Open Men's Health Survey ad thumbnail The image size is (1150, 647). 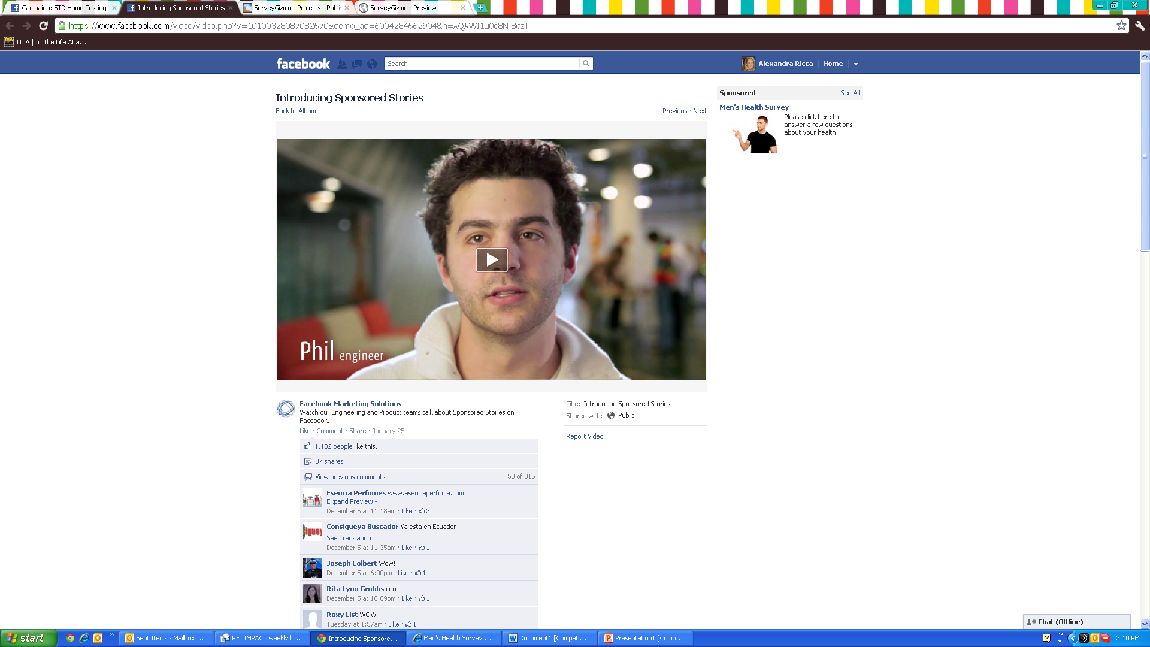755,134
